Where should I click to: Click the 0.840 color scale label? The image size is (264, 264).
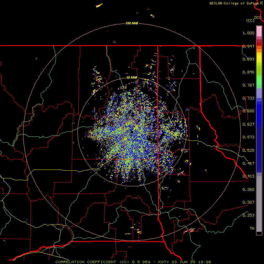click(x=248, y=72)
